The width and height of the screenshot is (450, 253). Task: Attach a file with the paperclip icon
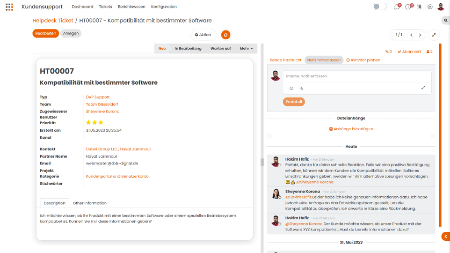tap(301, 88)
